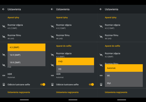Click Aparat tylny header, left screenshot
This screenshot has width=146, height=102.
[x=13, y=18]
